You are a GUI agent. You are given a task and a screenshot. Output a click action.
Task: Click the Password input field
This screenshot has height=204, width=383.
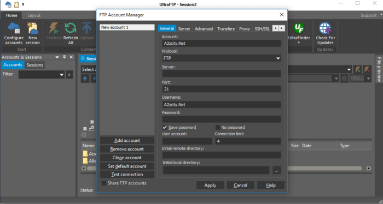(222, 119)
